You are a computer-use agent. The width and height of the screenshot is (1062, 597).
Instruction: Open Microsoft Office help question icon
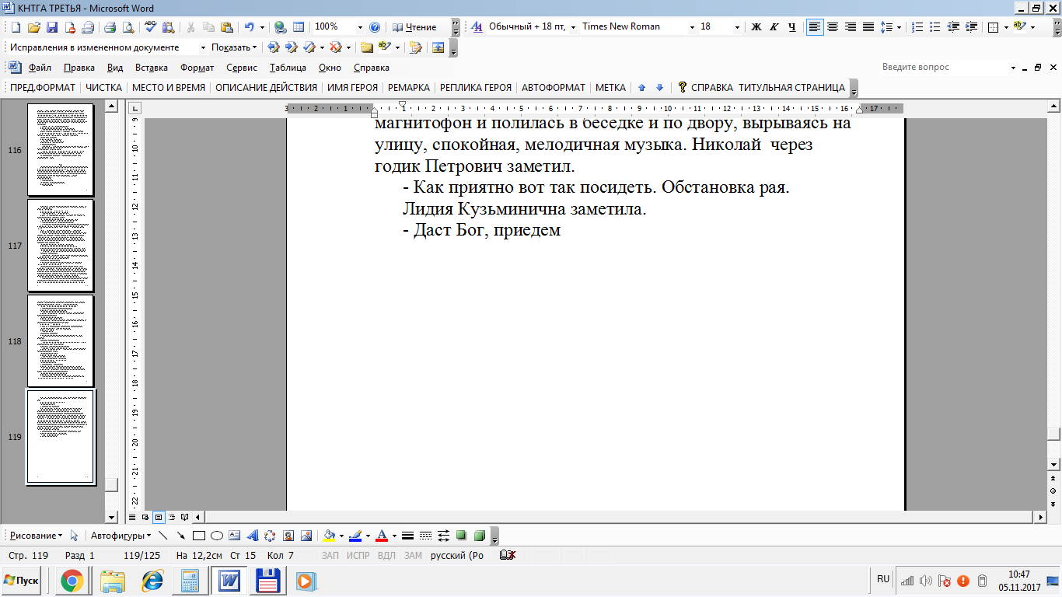pos(375,27)
